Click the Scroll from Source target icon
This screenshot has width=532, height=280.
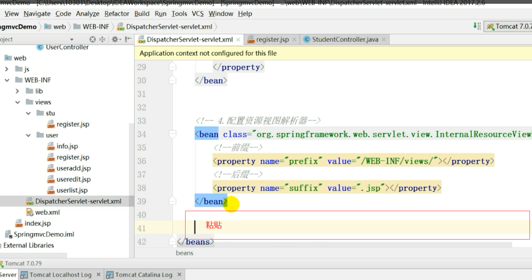[x=93, y=40]
